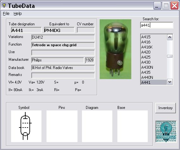Click the Inventory button
The width and height of the screenshot is (180, 150).
point(165,108)
